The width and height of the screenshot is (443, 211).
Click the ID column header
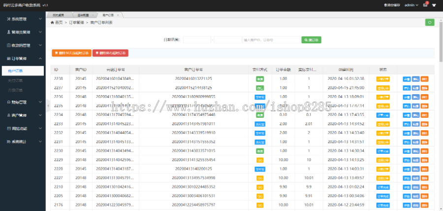click(60, 70)
